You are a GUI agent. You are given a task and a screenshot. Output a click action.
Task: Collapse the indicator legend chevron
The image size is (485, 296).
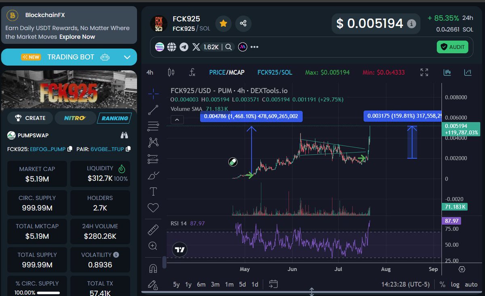click(177, 120)
